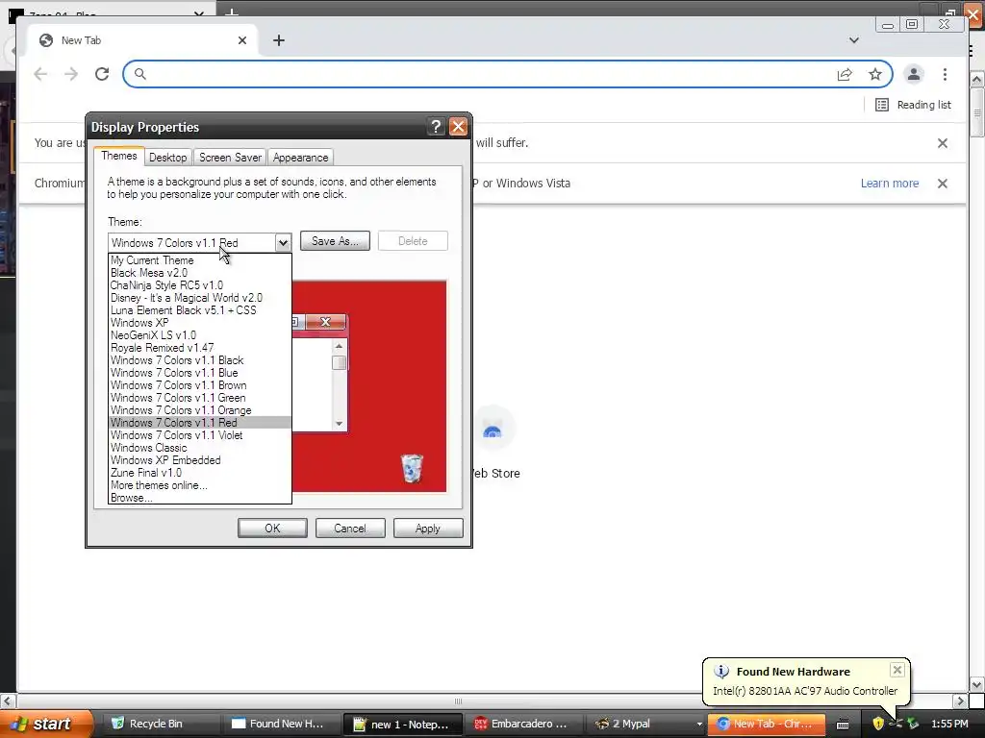Dismiss the 'will suffer' warning bar
The image size is (985, 738).
[943, 143]
